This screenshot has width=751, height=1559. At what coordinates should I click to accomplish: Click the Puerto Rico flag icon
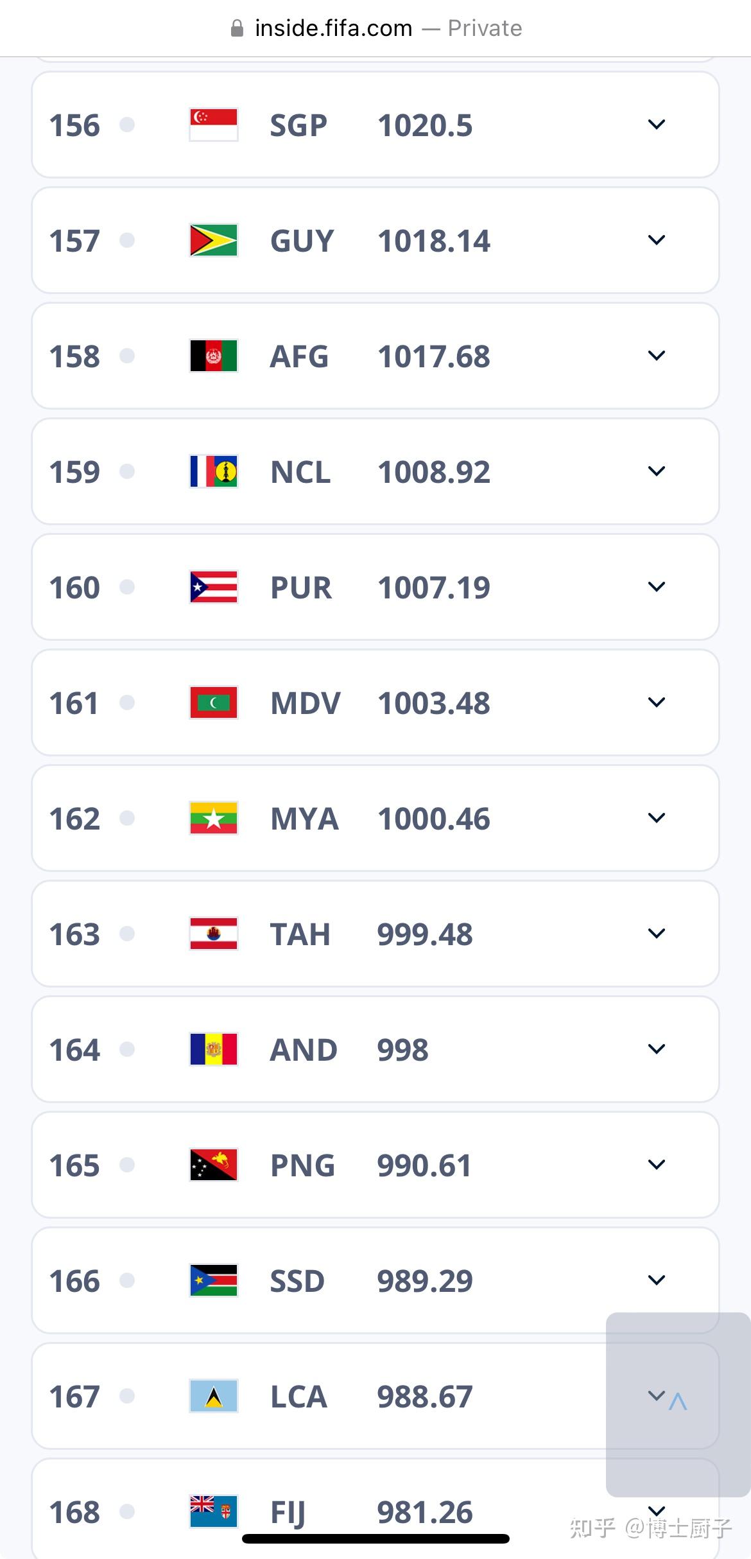point(214,587)
